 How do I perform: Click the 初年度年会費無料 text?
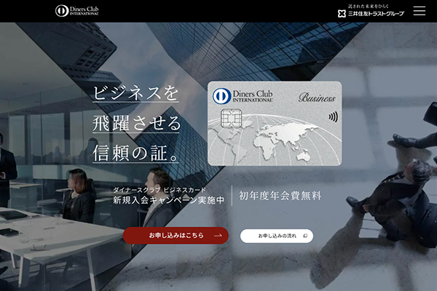point(280,196)
